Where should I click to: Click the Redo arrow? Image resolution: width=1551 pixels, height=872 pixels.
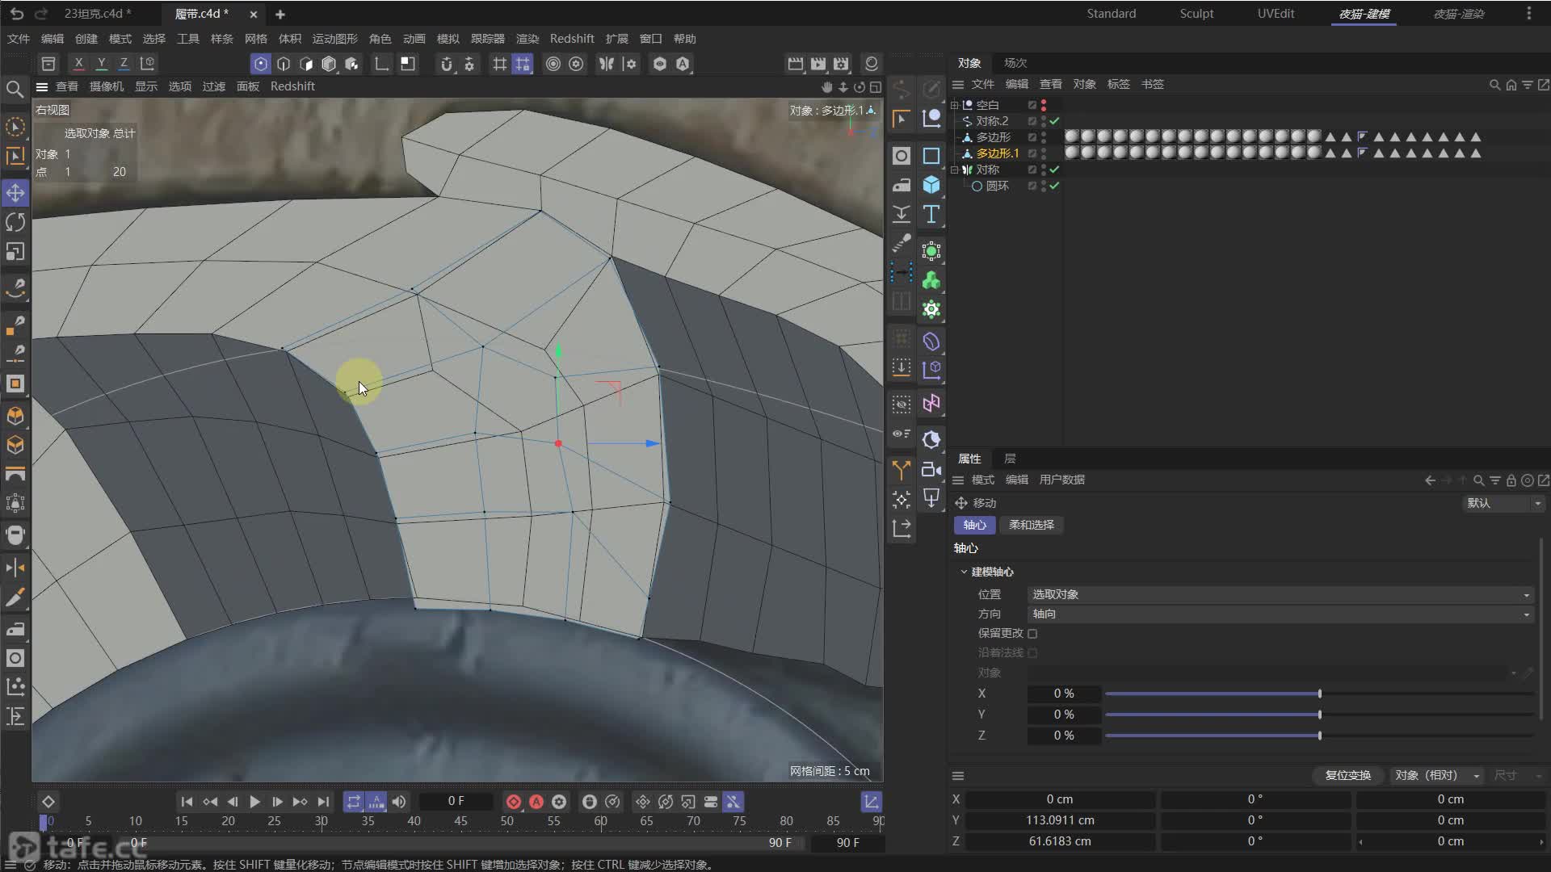tap(41, 14)
